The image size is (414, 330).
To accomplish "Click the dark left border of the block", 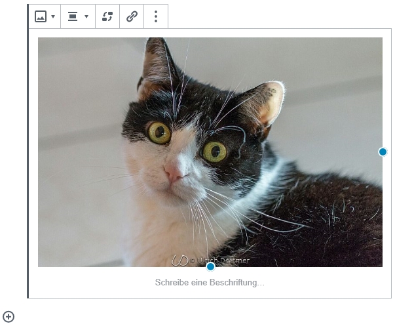I will click(x=28, y=164).
